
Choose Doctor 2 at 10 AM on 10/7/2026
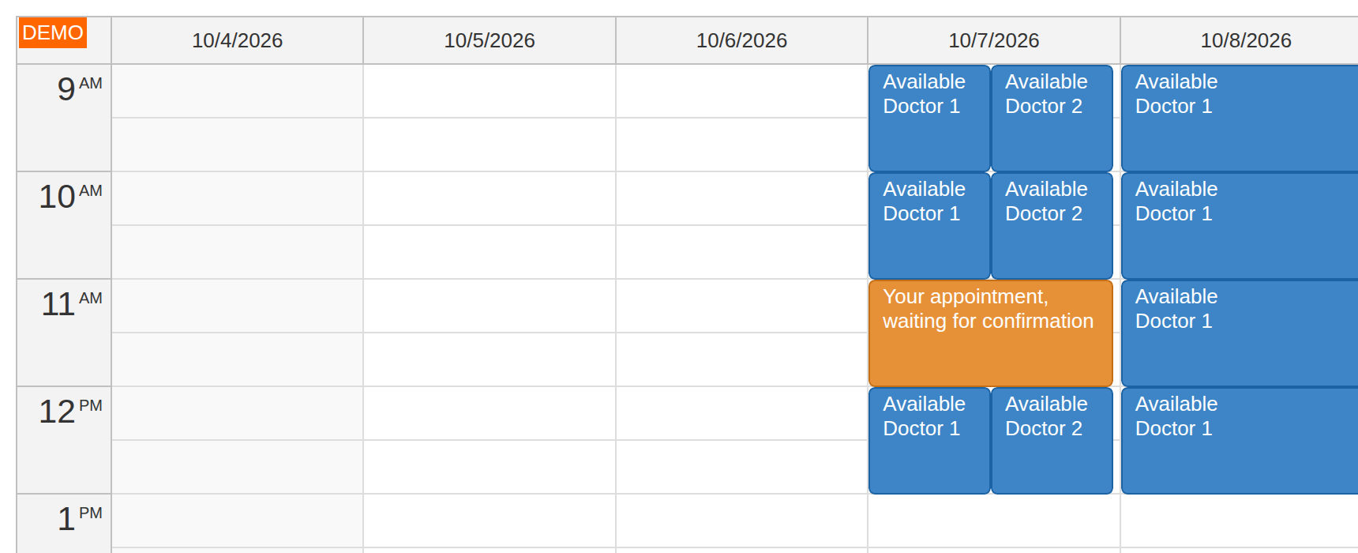(x=1052, y=226)
